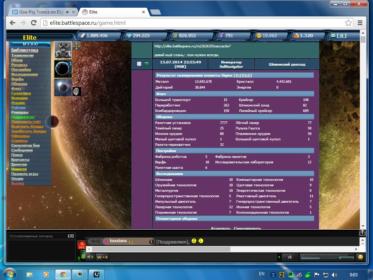Click the yo→ё conversion button
373x280 pixels.
click(102, 257)
